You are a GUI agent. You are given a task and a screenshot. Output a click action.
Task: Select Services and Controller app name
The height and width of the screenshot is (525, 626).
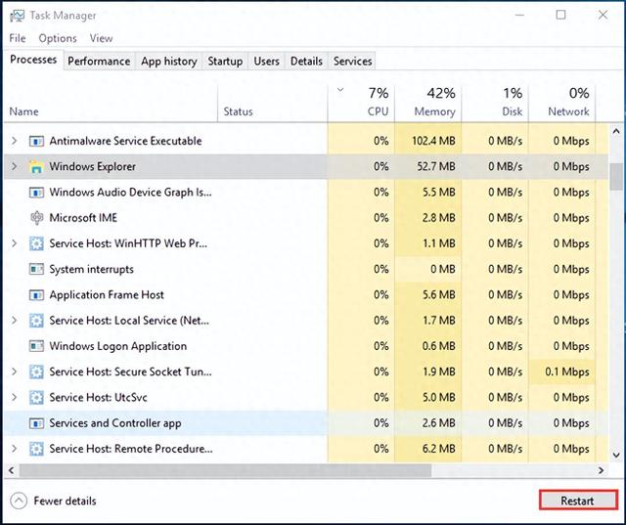(x=115, y=423)
